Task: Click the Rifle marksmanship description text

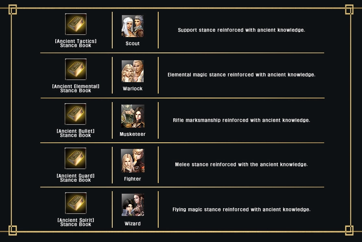Action: 242,120
